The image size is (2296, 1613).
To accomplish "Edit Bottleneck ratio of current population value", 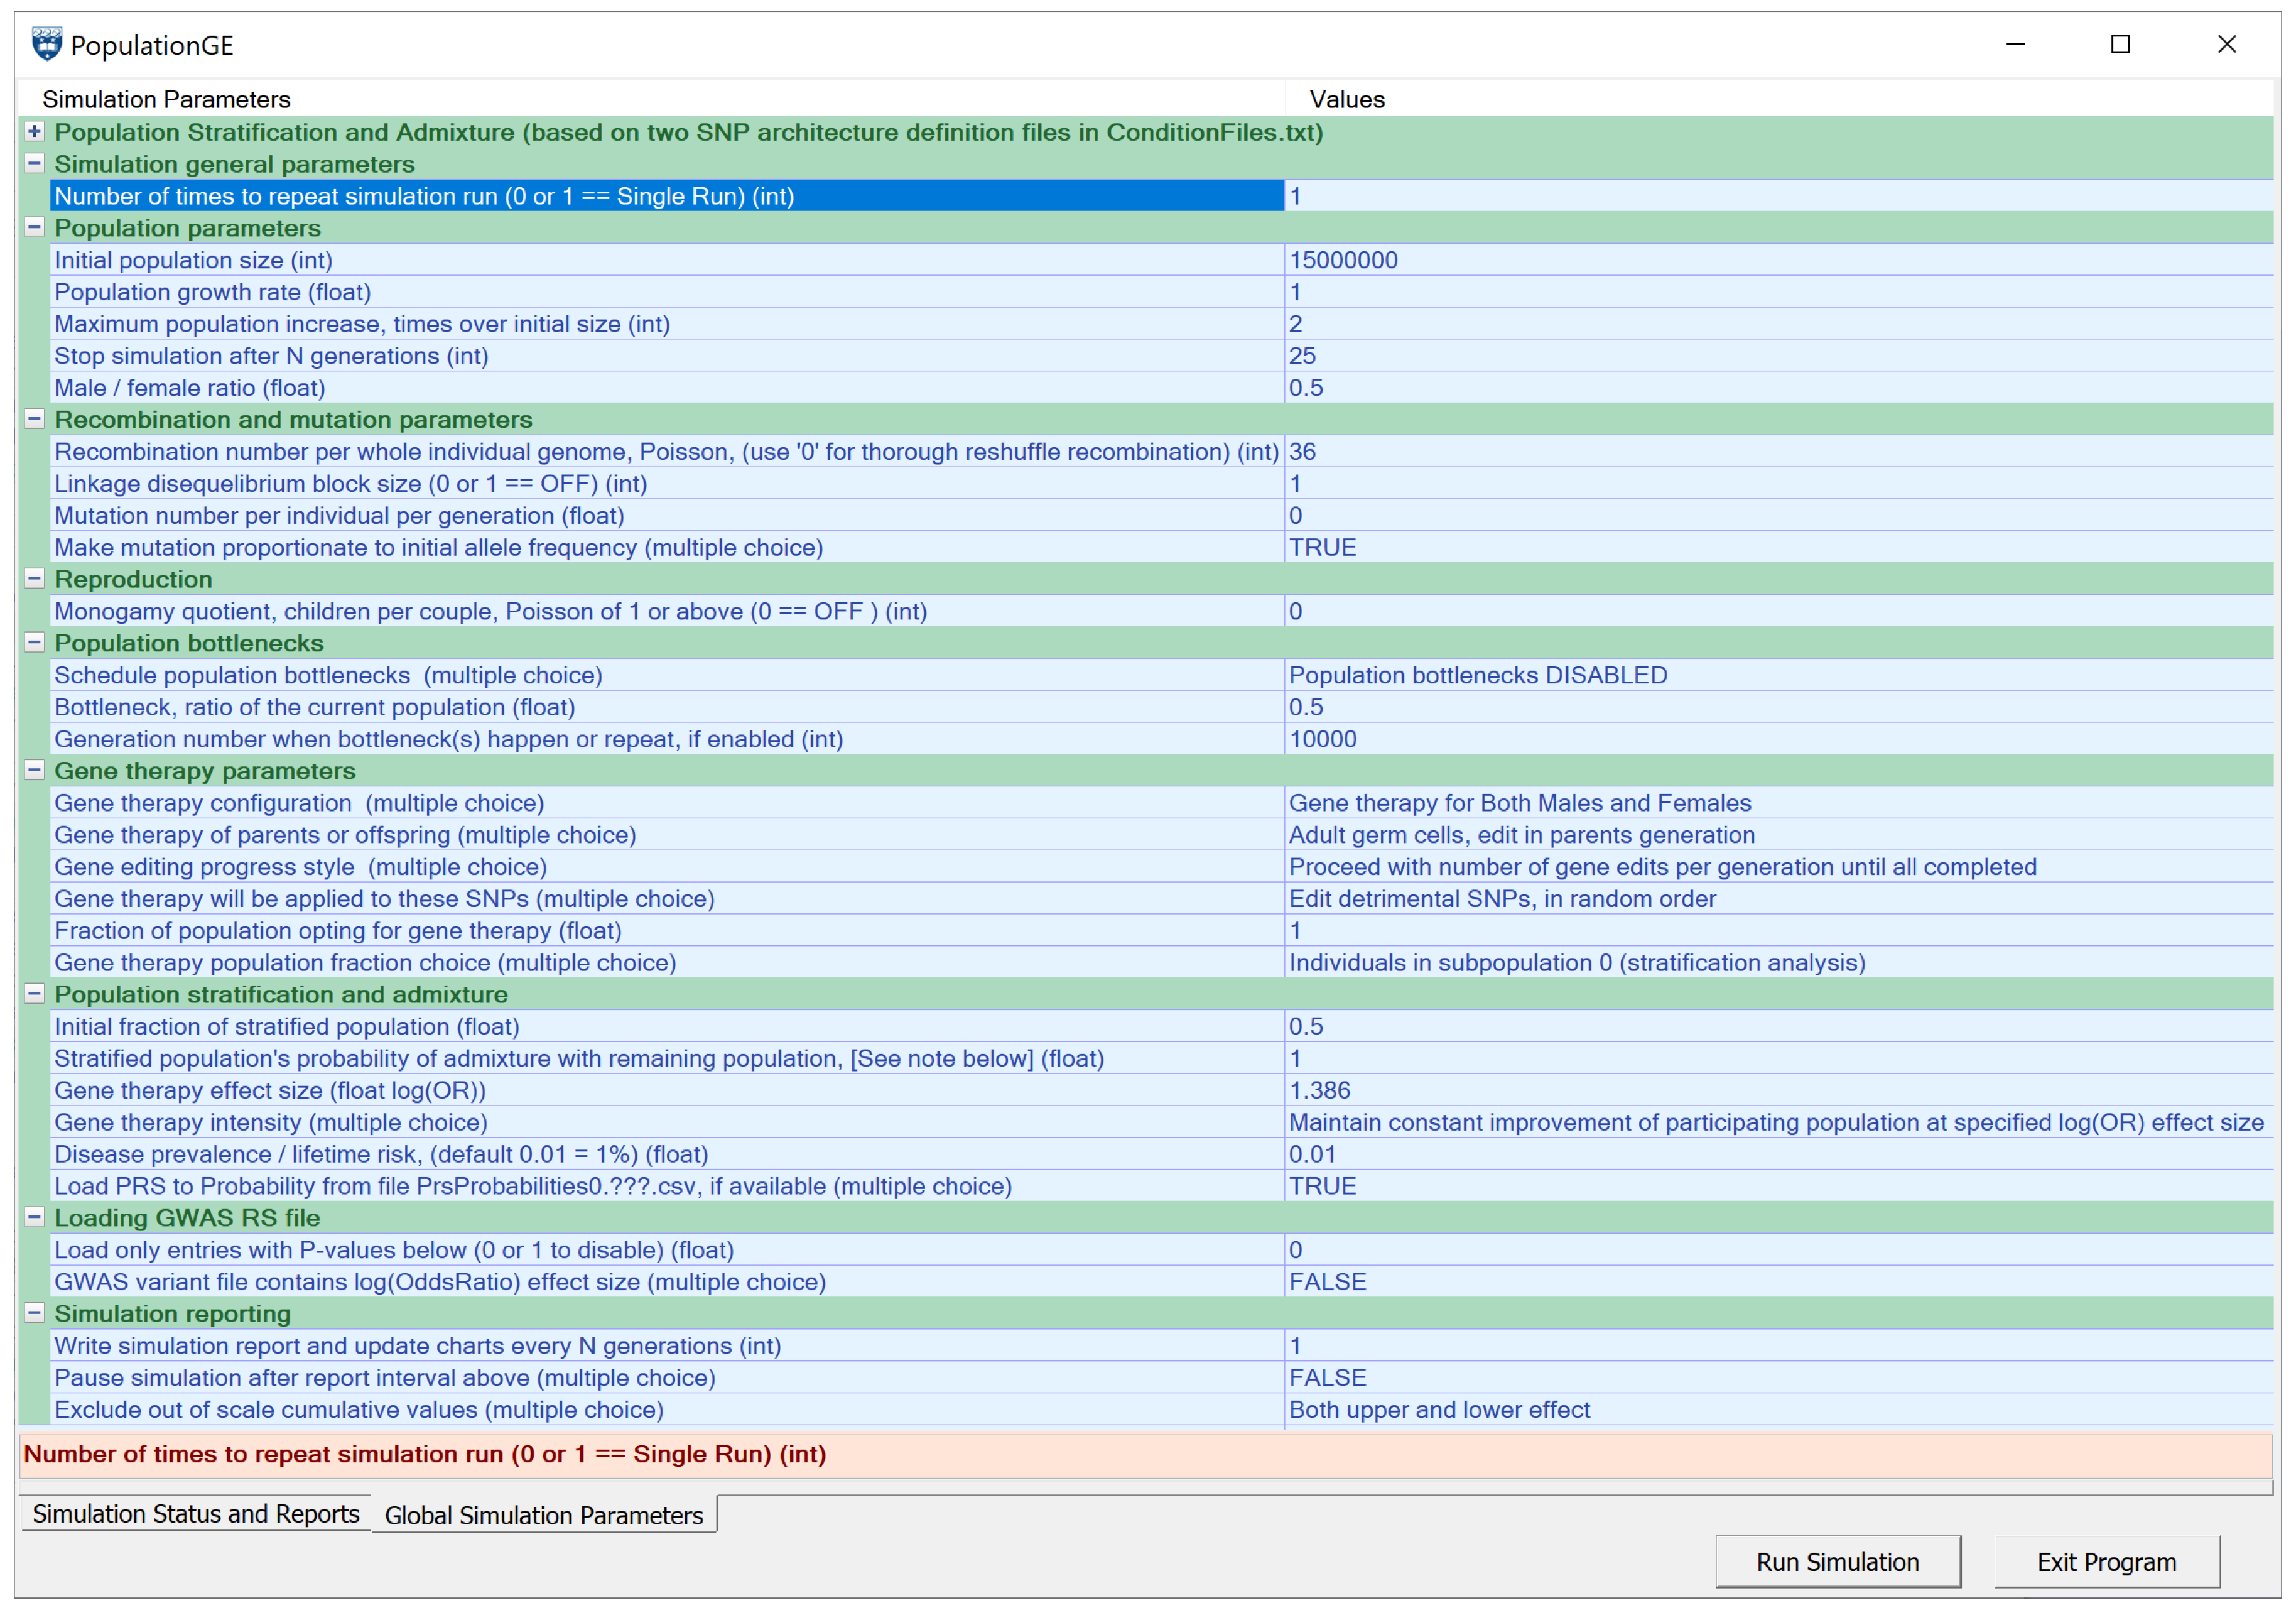I will [1779, 707].
